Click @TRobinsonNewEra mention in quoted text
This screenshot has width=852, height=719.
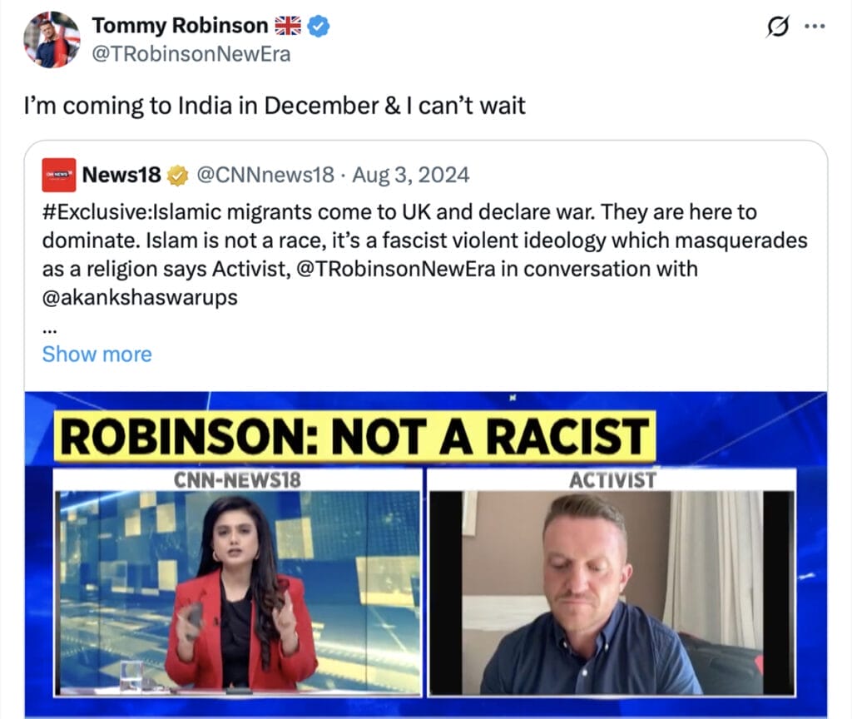396,269
